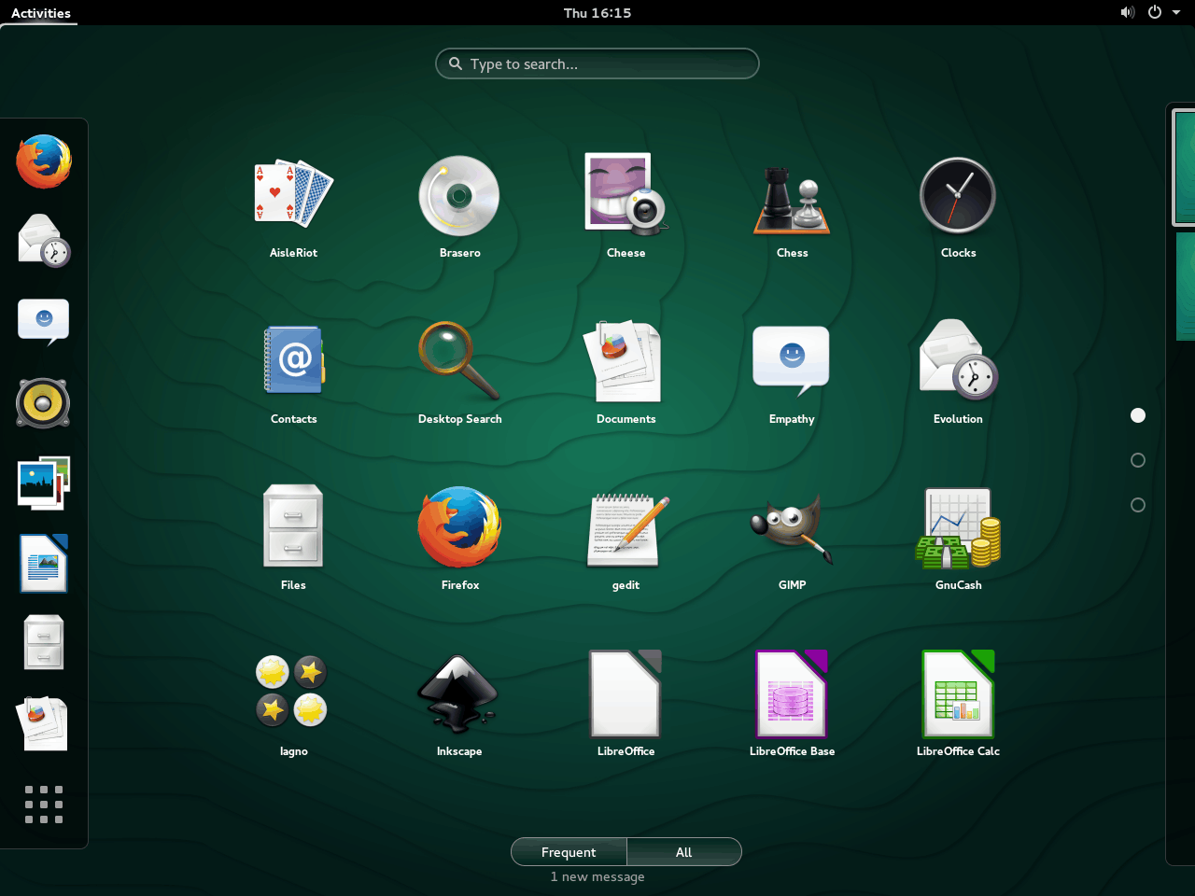Start a Chess game
The image size is (1195, 896).
(x=792, y=196)
